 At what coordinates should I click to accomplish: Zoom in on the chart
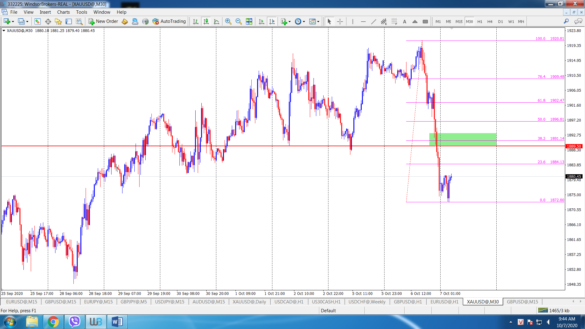point(228,21)
